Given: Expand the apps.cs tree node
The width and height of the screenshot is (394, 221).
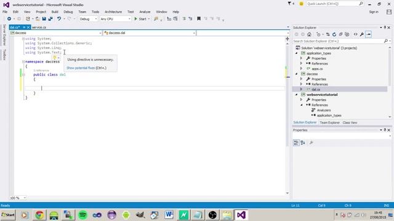Looking at the screenshot, I should tap(301, 68).
